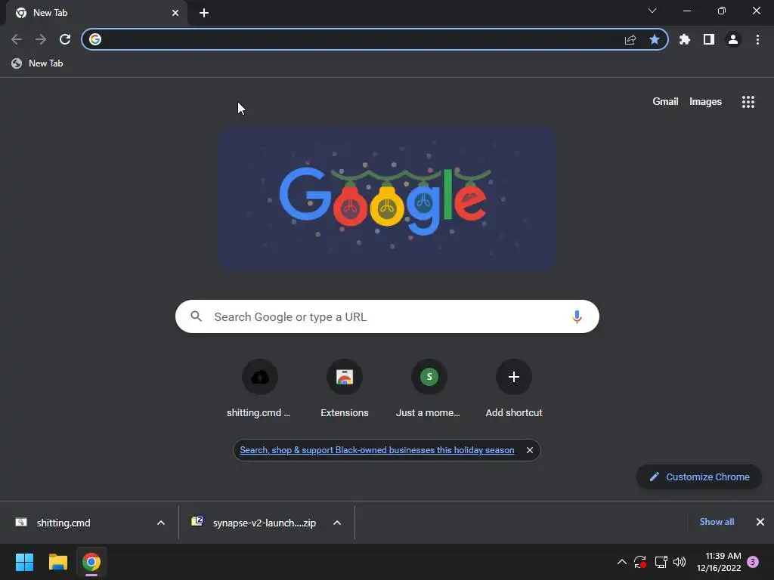774x580 pixels.
Task: Click the Search Google or type URL box
Action: point(387,316)
